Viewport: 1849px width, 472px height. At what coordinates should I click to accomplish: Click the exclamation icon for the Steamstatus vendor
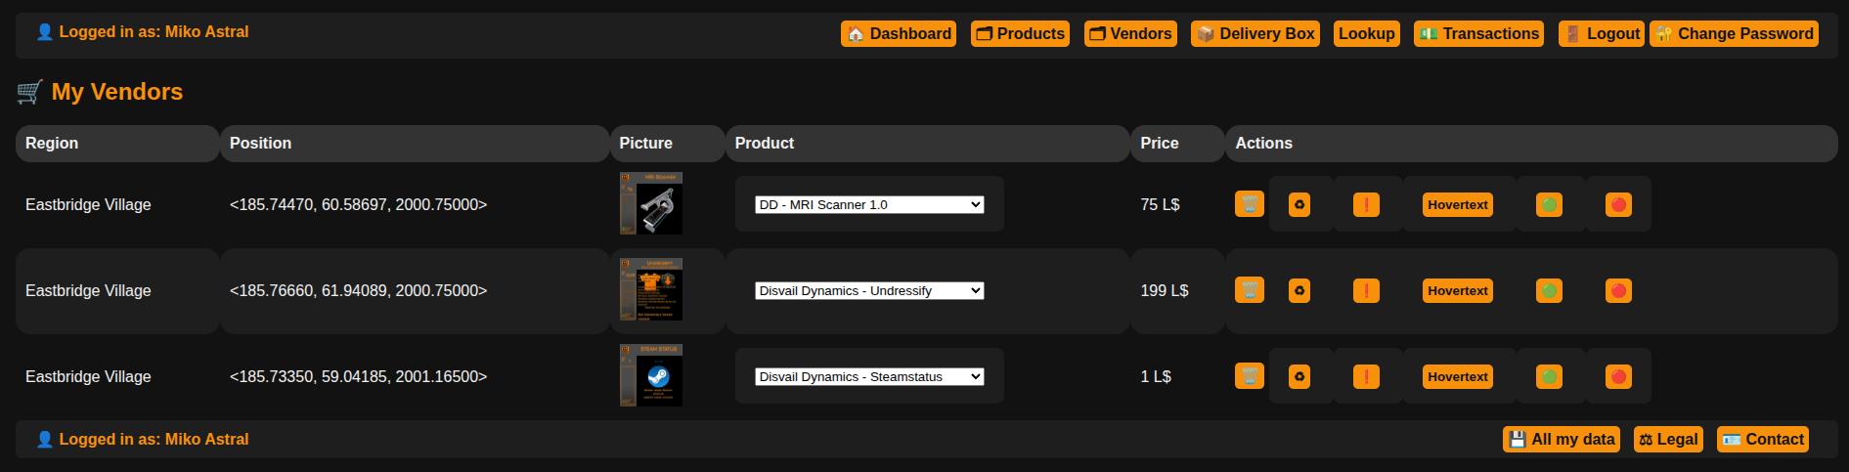(x=1366, y=376)
